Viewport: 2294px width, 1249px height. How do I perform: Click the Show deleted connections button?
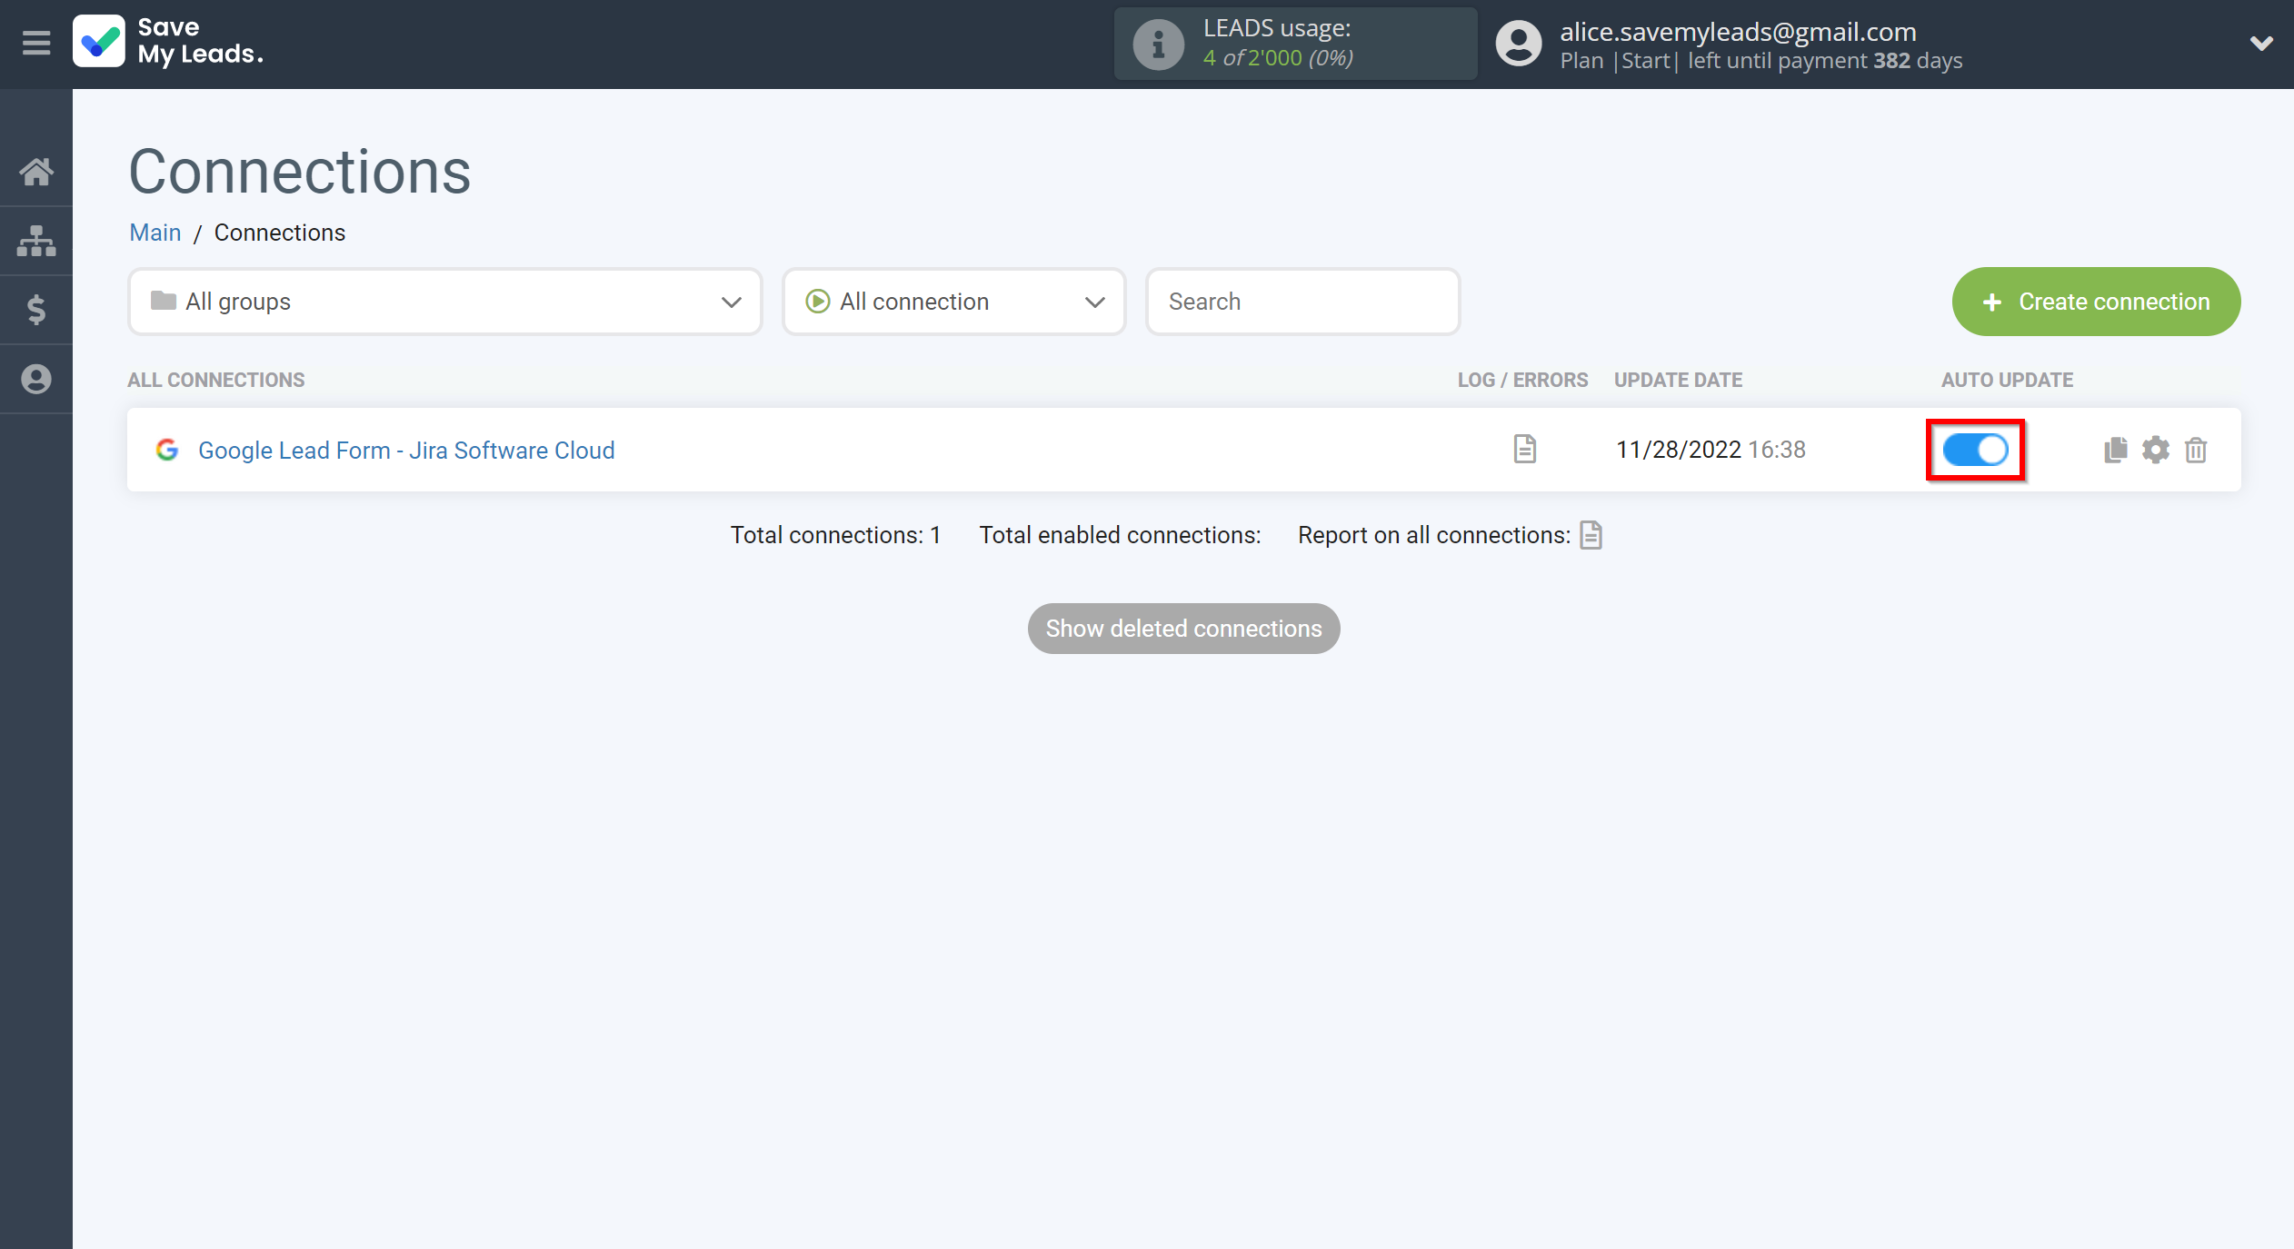click(x=1183, y=628)
